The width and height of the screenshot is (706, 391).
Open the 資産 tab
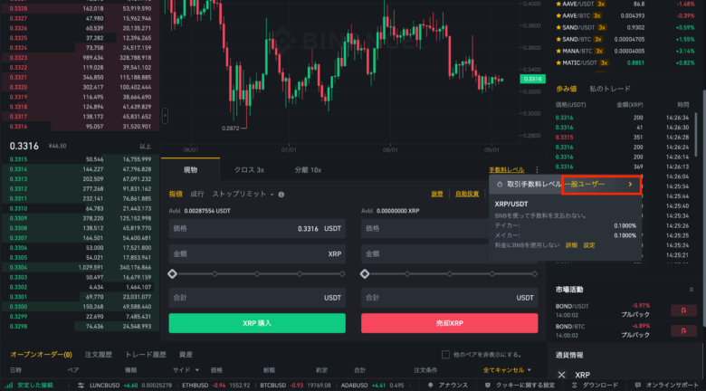point(186,355)
